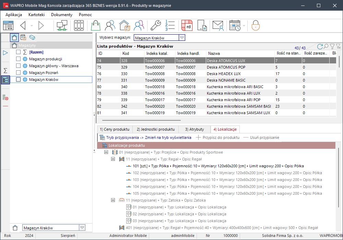Select the orange-boxes view icon beside the house icon
The image size is (343, 240).
click(x=23, y=38)
